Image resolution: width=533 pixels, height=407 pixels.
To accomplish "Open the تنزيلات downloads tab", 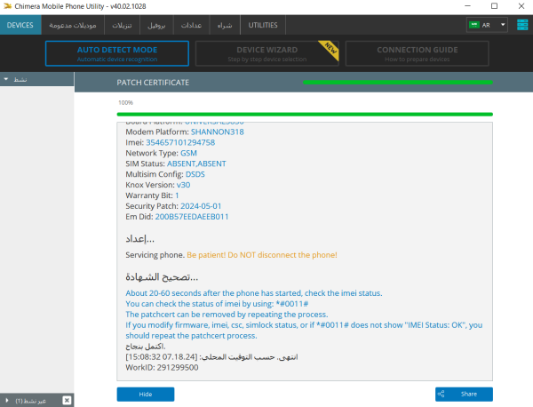I will click(x=122, y=25).
